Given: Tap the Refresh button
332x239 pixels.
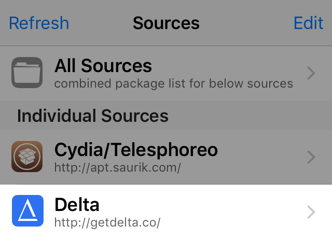Looking at the screenshot, I should click(x=39, y=23).
